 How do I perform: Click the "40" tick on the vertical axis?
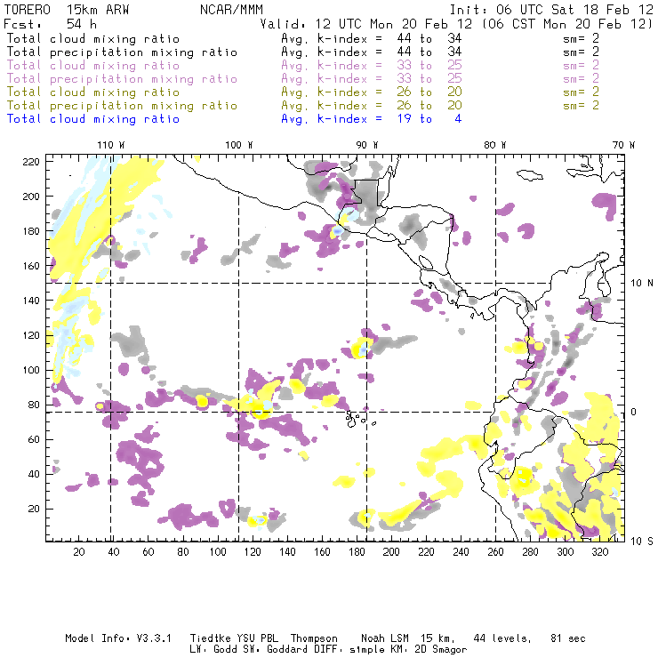pos(34,474)
